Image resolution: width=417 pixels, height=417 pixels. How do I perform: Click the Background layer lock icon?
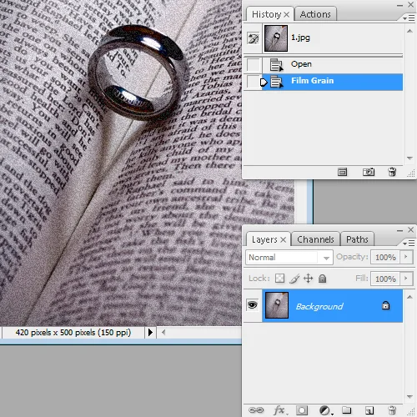(x=385, y=305)
